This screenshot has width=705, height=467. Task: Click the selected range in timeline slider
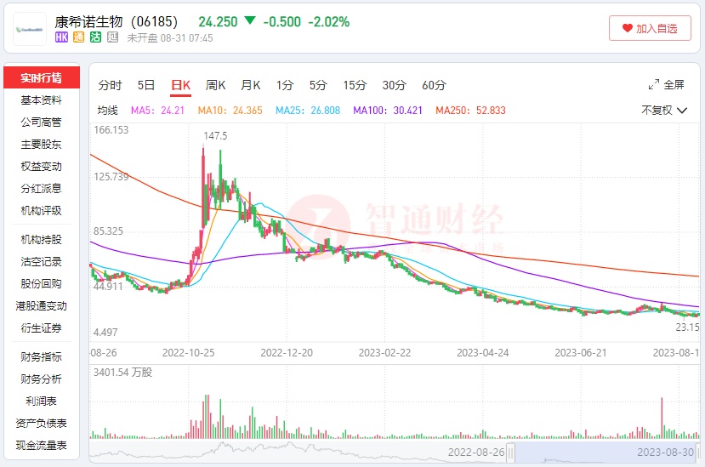606,453
